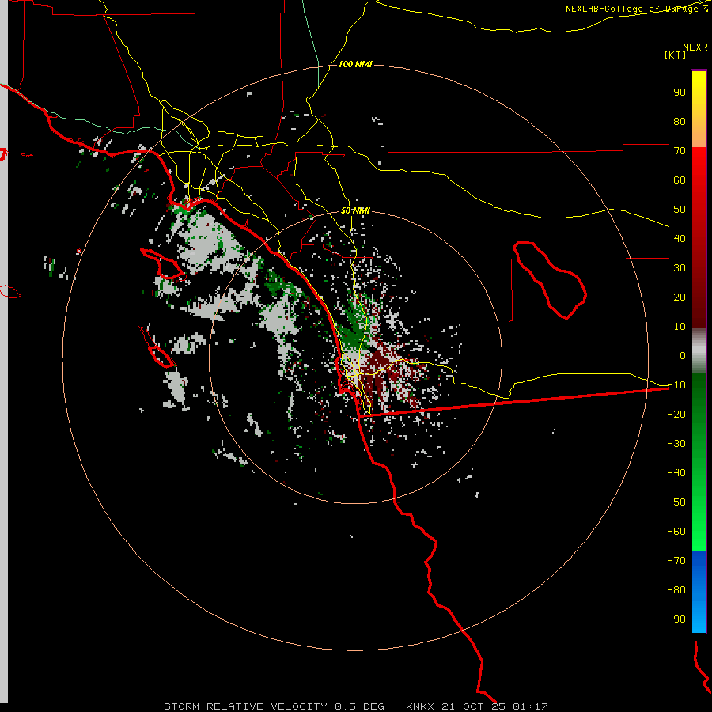Image resolution: width=712 pixels, height=712 pixels.
Task: Click the 80 value on velocity scale
Action: (680, 122)
